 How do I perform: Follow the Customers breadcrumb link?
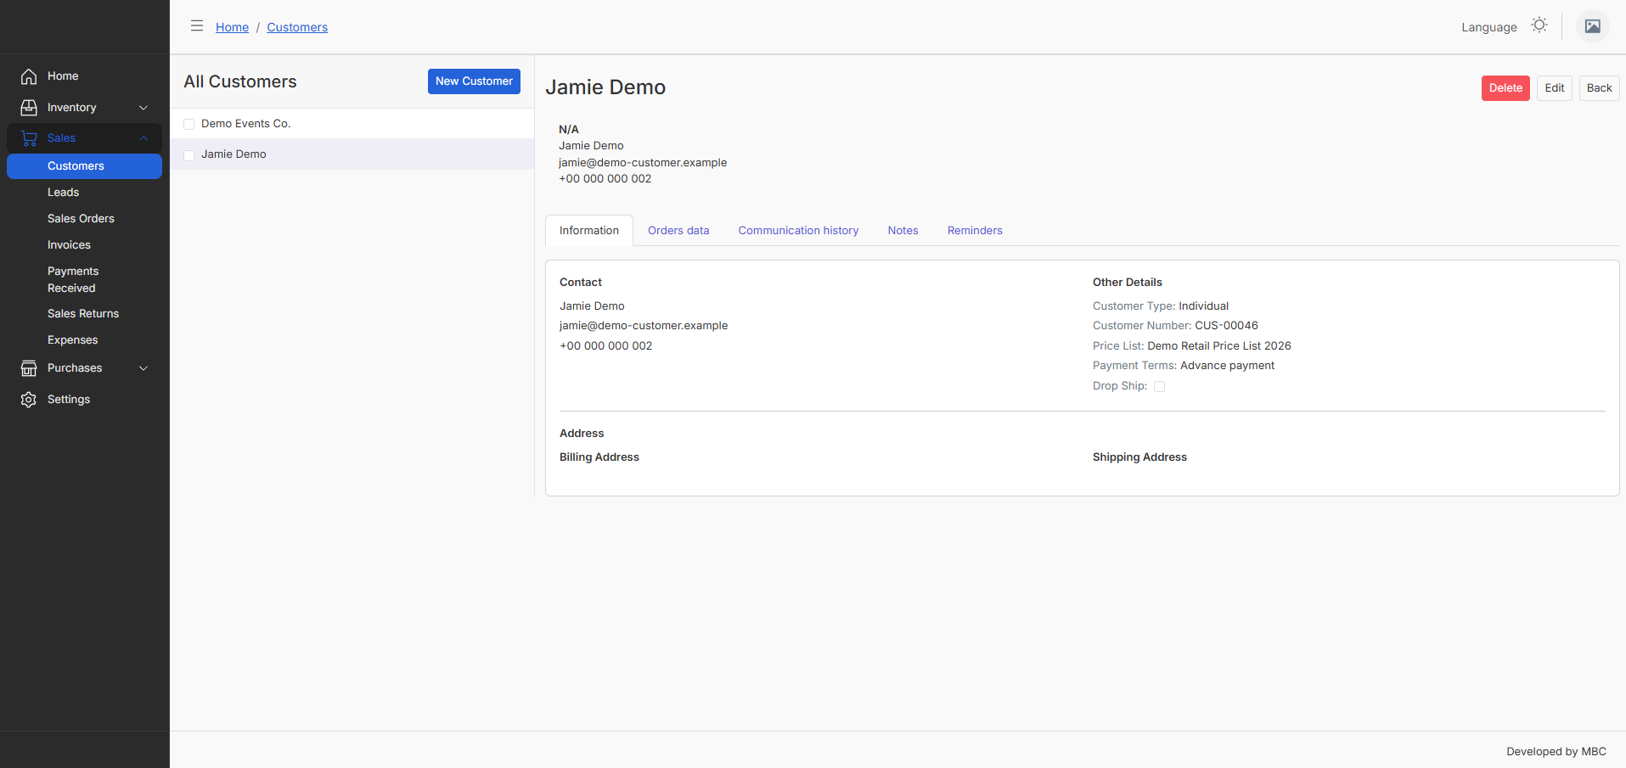297,27
